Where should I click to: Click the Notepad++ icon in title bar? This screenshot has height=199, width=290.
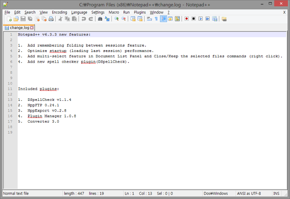pyautogui.click(x=5, y=4)
